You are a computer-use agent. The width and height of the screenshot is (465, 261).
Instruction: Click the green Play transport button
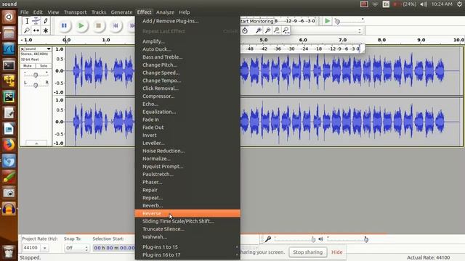[81, 26]
